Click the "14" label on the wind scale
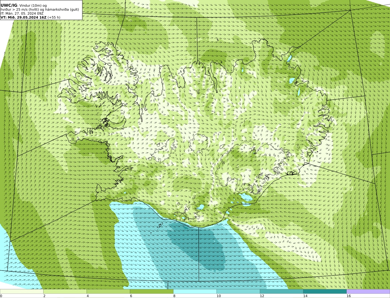Image resolution: width=390 pixels, height=298 pixels. pos(305,296)
